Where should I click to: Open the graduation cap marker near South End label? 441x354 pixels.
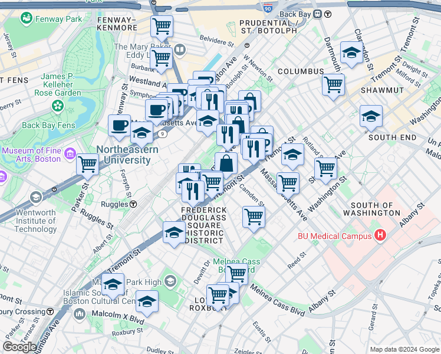[371, 117]
